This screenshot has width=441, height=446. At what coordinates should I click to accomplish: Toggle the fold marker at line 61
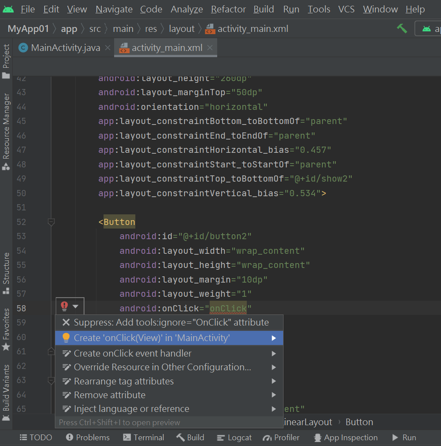tap(51, 352)
